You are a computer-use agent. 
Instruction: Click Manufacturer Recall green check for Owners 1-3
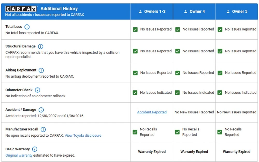coord(135,132)
